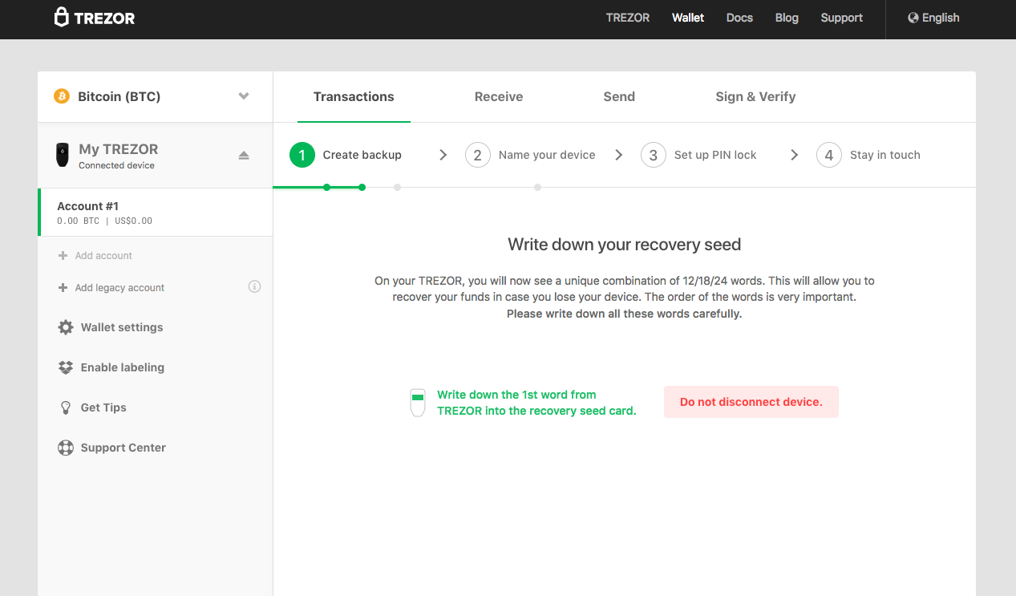Open Wallet in top navigation
Screen dimensions: 1016x596
coord(688,18)
